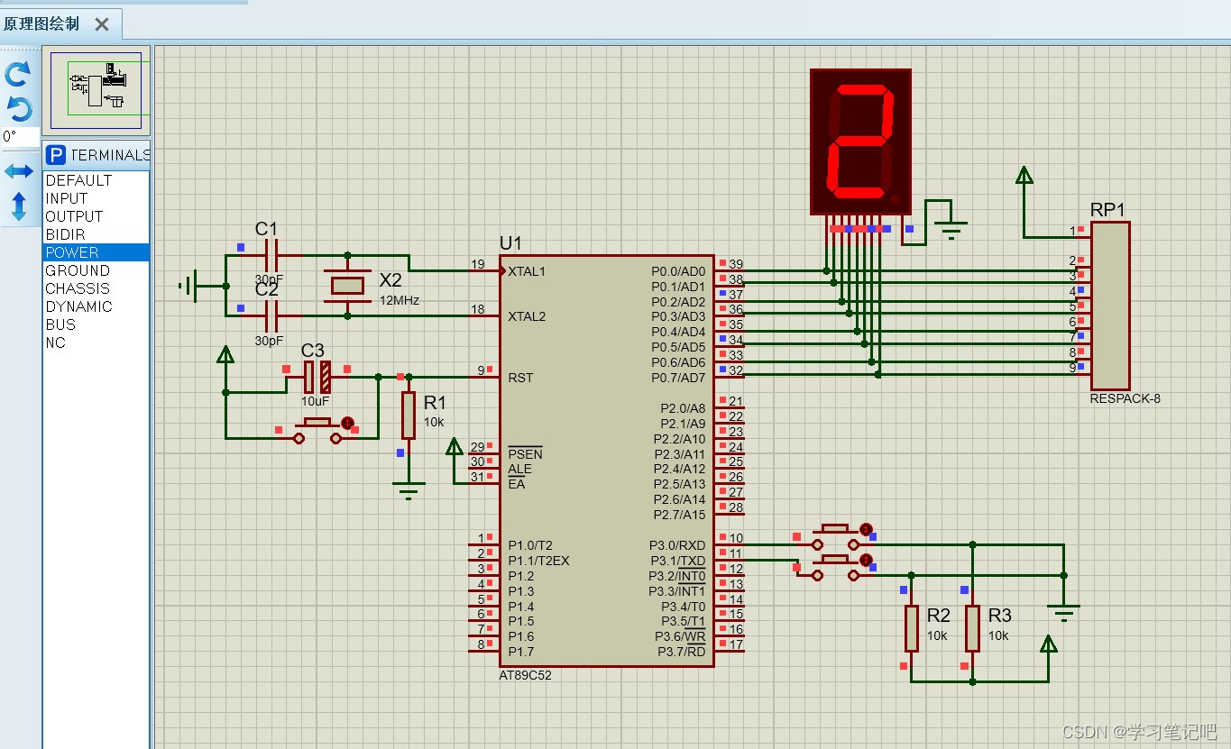
Task: Select electrolytic capacitor C3 symbol
Action: tap(317, 376)
